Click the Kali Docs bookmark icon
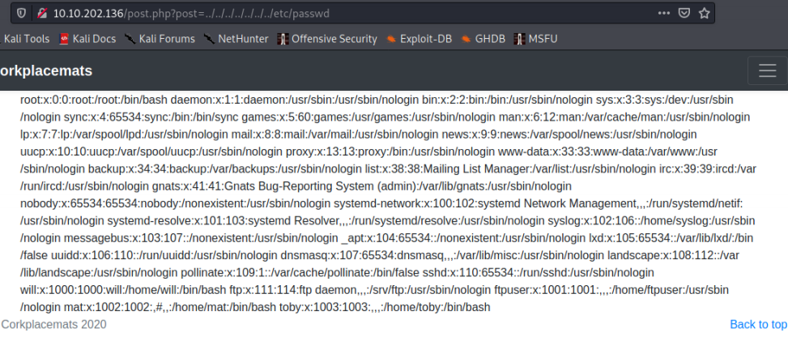Viewport: 788px width, 341px height. (64, 39)
